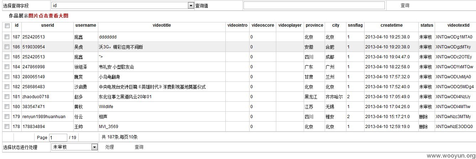Viewport: 476px width, 159px height.
Task: Focus the 查询值 search value input
Action: 314,5
